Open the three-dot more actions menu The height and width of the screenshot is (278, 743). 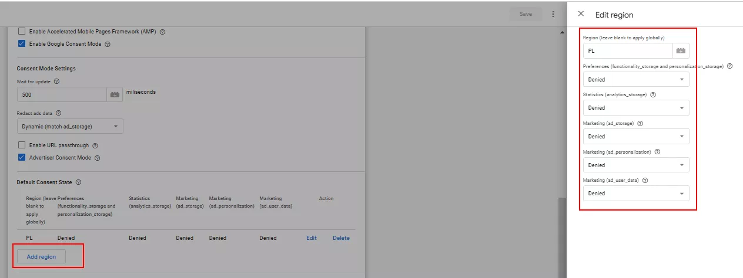coord(553,14)
